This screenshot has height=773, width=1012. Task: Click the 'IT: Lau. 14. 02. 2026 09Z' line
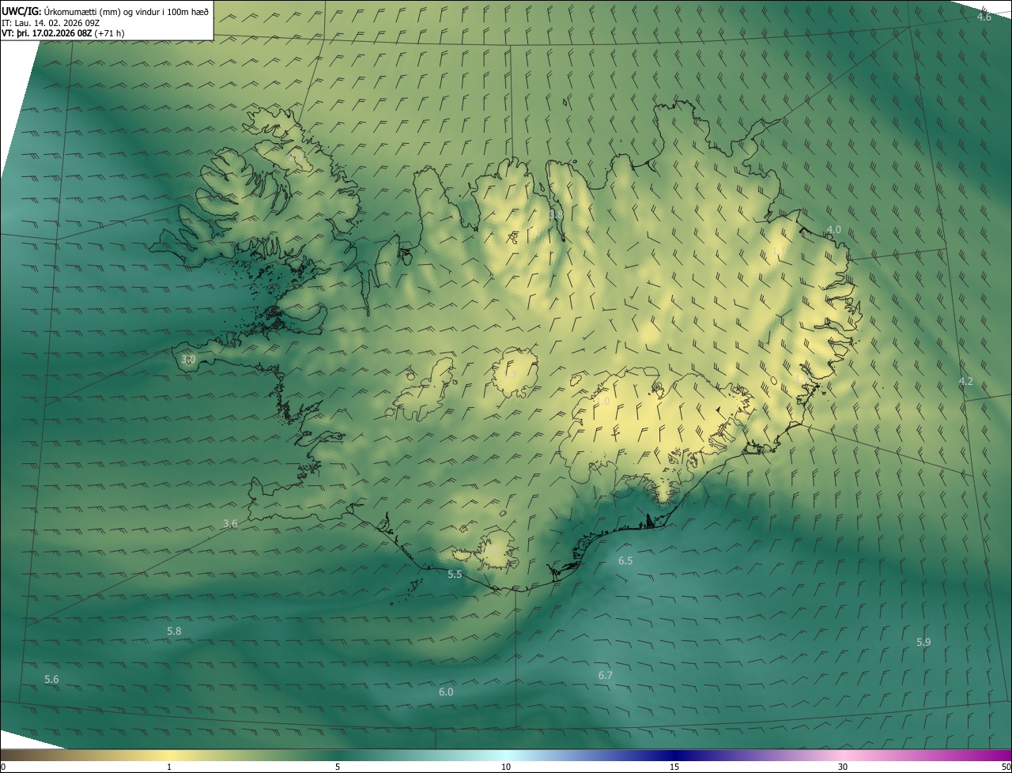(x=52, y=22)
